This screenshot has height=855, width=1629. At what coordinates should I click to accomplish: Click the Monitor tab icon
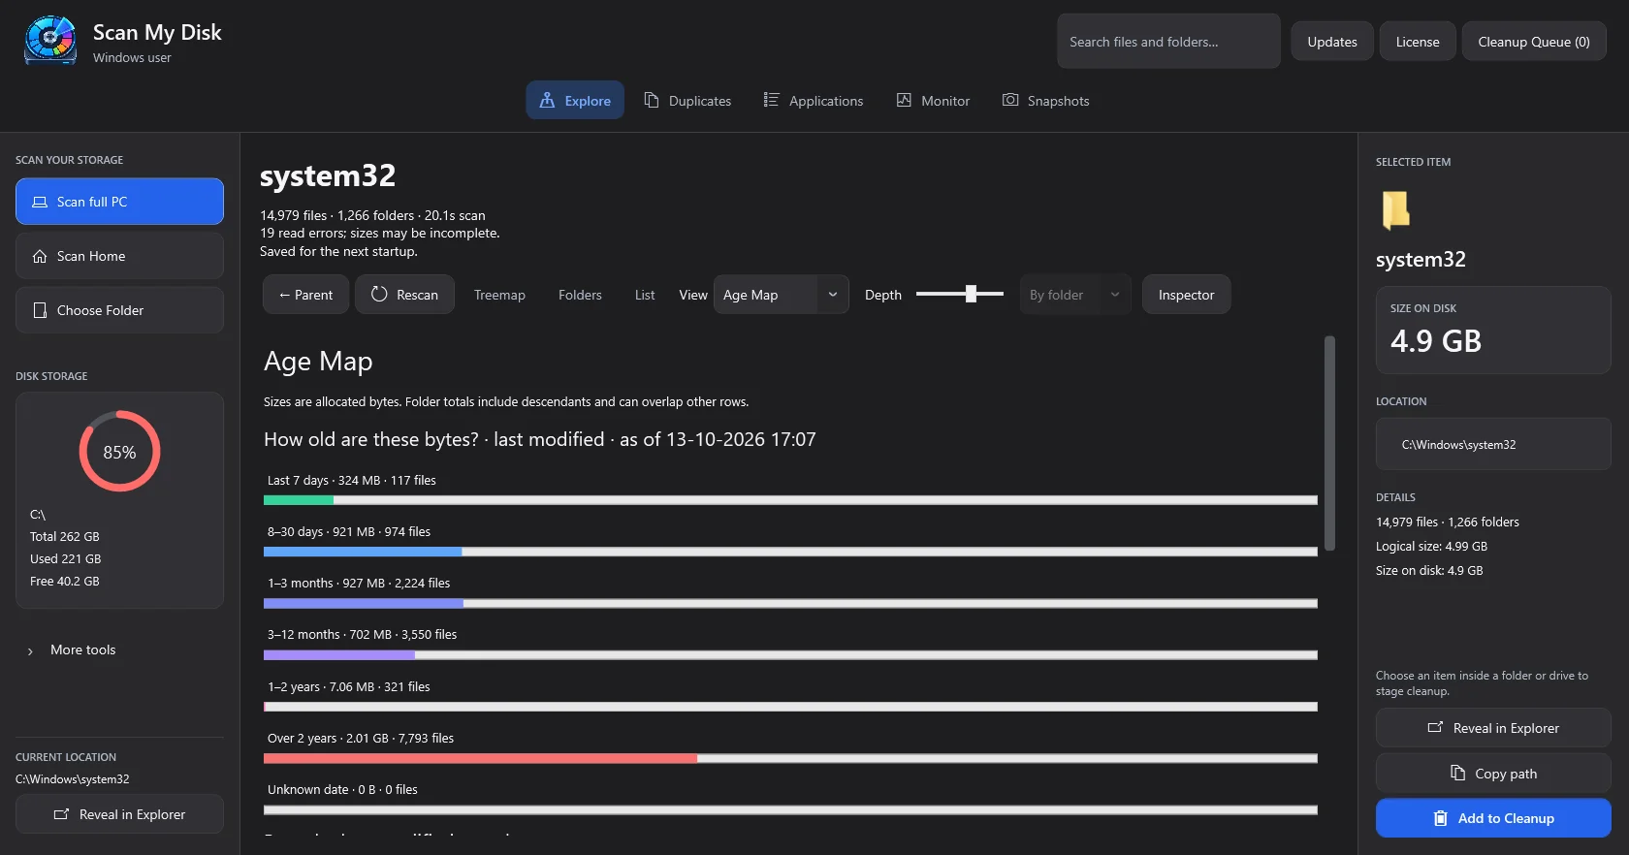click(x=904, y=100)
